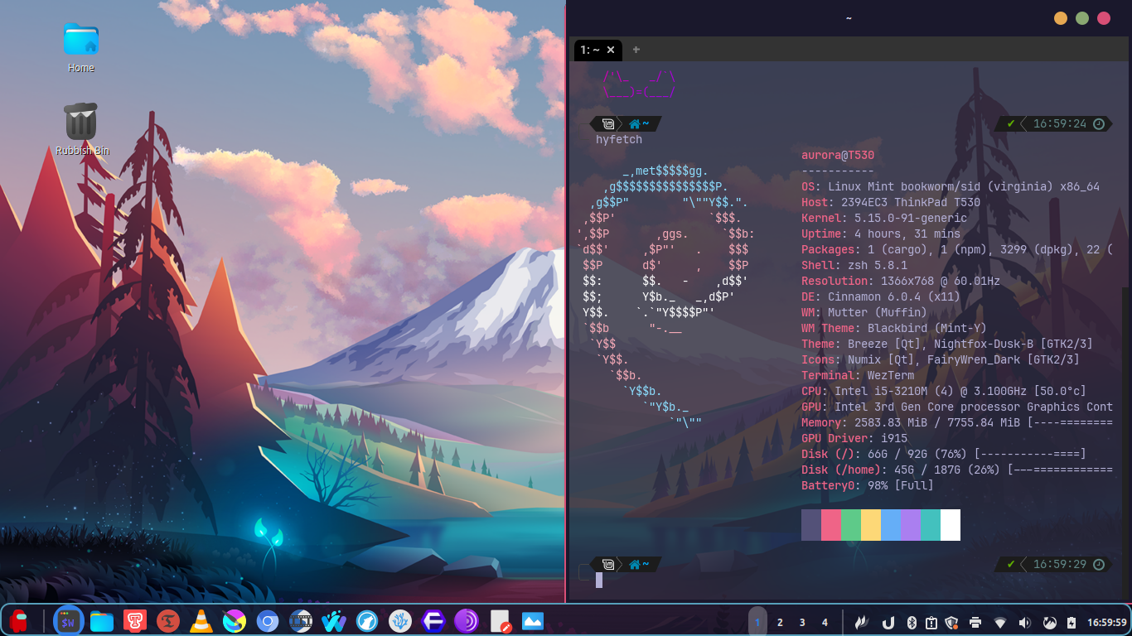
Task: Open the Bluetooth tray applet
Action: click(x=910, y=622)
